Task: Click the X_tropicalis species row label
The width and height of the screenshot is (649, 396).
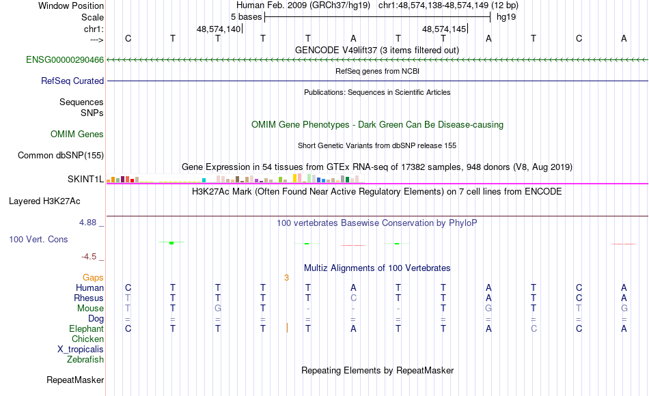Action: [81, 350]
